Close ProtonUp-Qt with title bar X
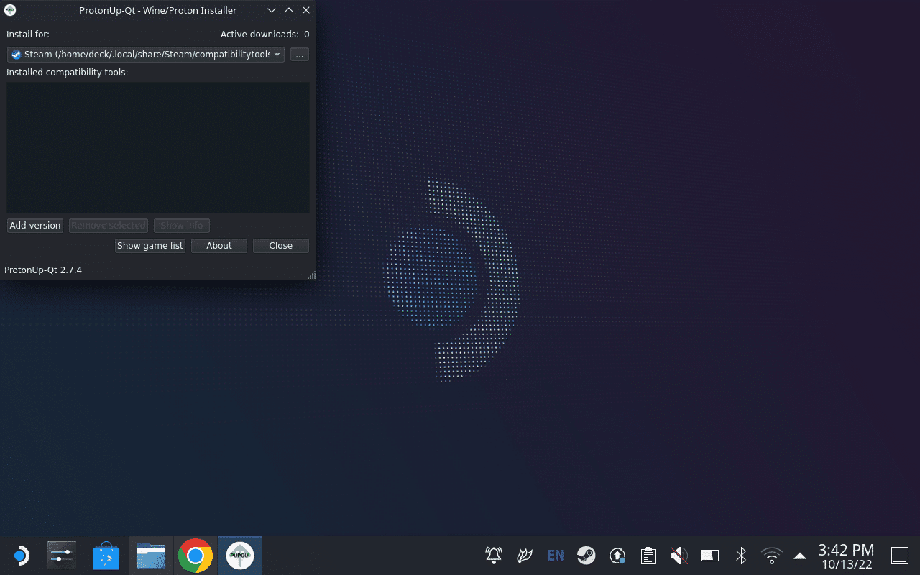Image resolution: width=920 pixels, height=575 pixels. (x=306, y=10)
